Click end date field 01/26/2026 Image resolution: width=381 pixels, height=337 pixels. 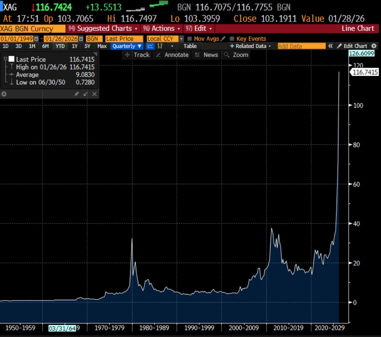[x=61, y=39]
